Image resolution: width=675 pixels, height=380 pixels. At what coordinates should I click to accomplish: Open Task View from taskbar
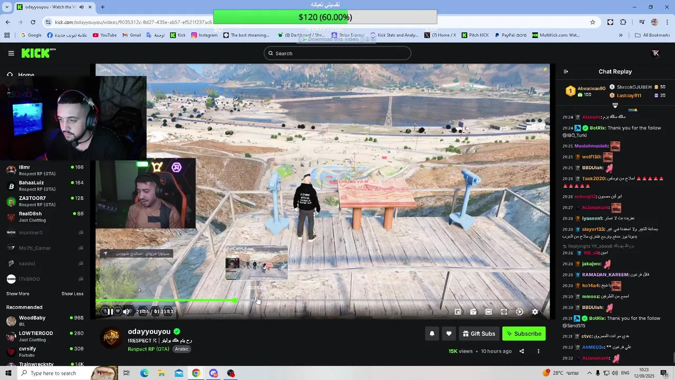pos(127,373)
